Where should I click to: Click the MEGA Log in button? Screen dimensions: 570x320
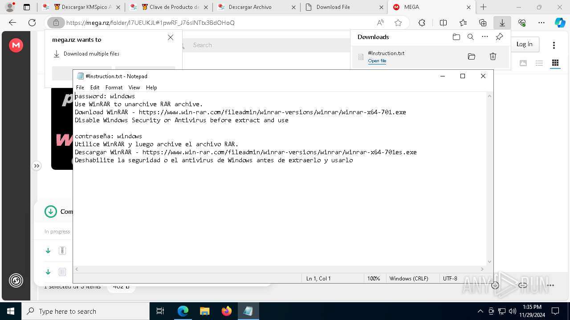[x=525, y=44]
